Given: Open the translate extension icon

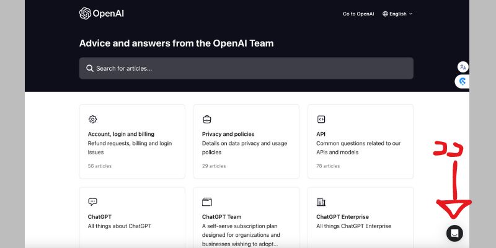Looking at the screenshot, I should (463, 67).
